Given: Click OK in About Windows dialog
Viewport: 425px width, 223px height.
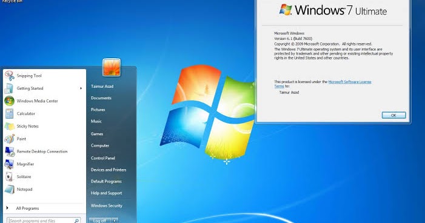Looking at the screenshot, I should (393, 115).
